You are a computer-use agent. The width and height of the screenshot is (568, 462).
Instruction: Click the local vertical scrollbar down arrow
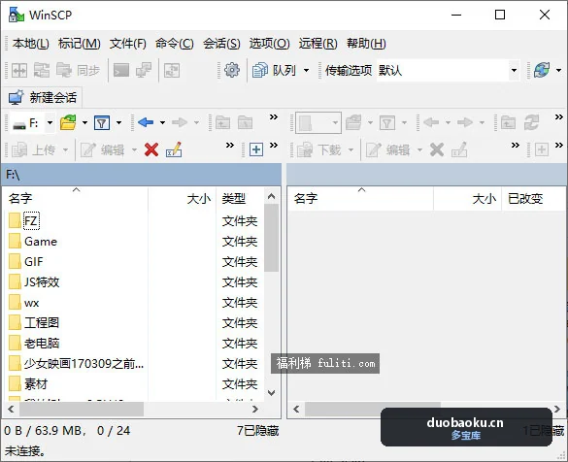(271, 393)
